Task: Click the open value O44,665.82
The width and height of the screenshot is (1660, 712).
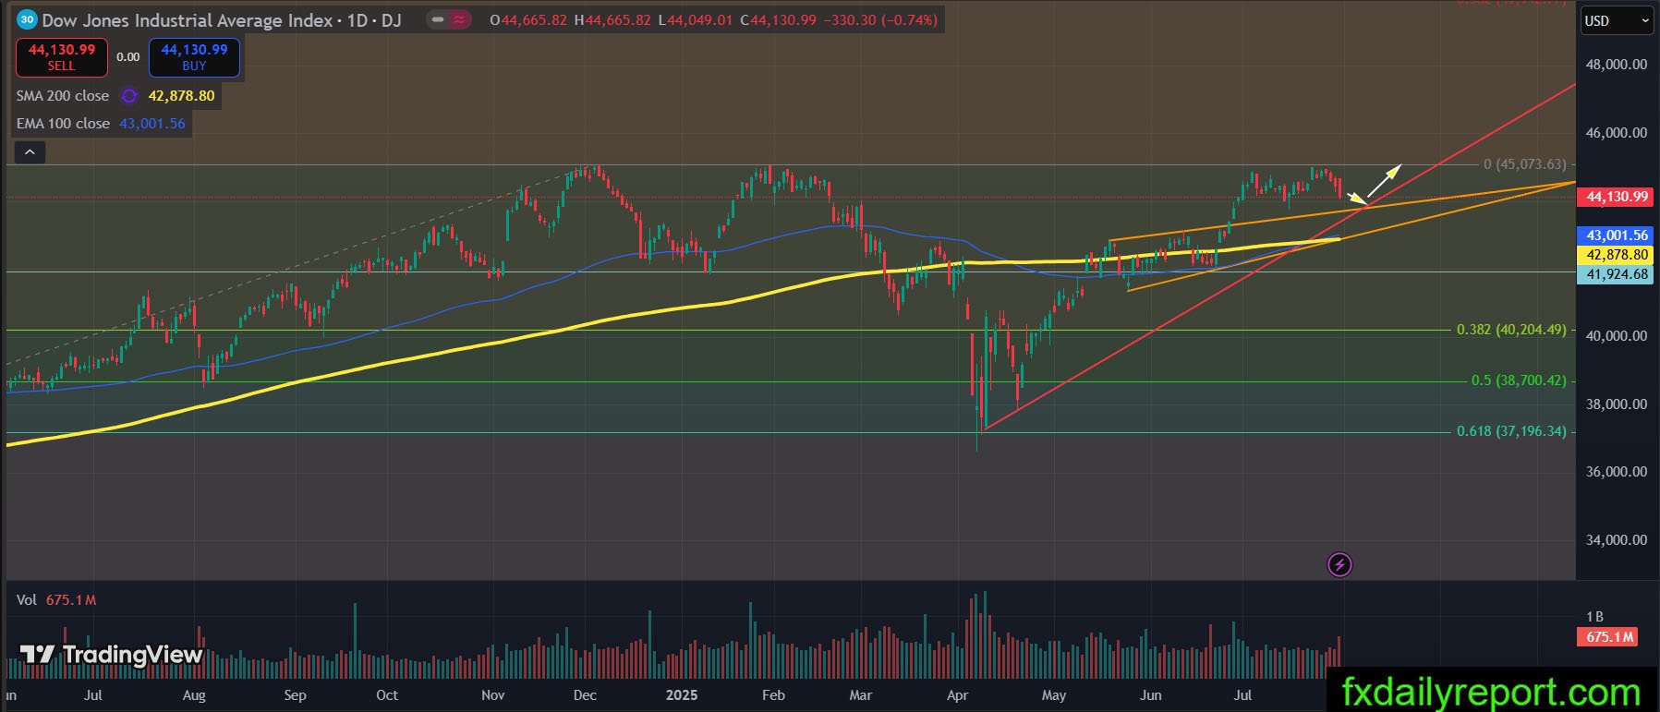Action: (x=528, y=19)
